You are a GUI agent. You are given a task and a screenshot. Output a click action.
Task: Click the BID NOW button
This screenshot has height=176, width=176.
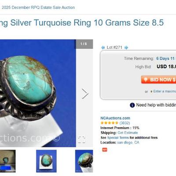pyautogui.click(x=158, y=80)
